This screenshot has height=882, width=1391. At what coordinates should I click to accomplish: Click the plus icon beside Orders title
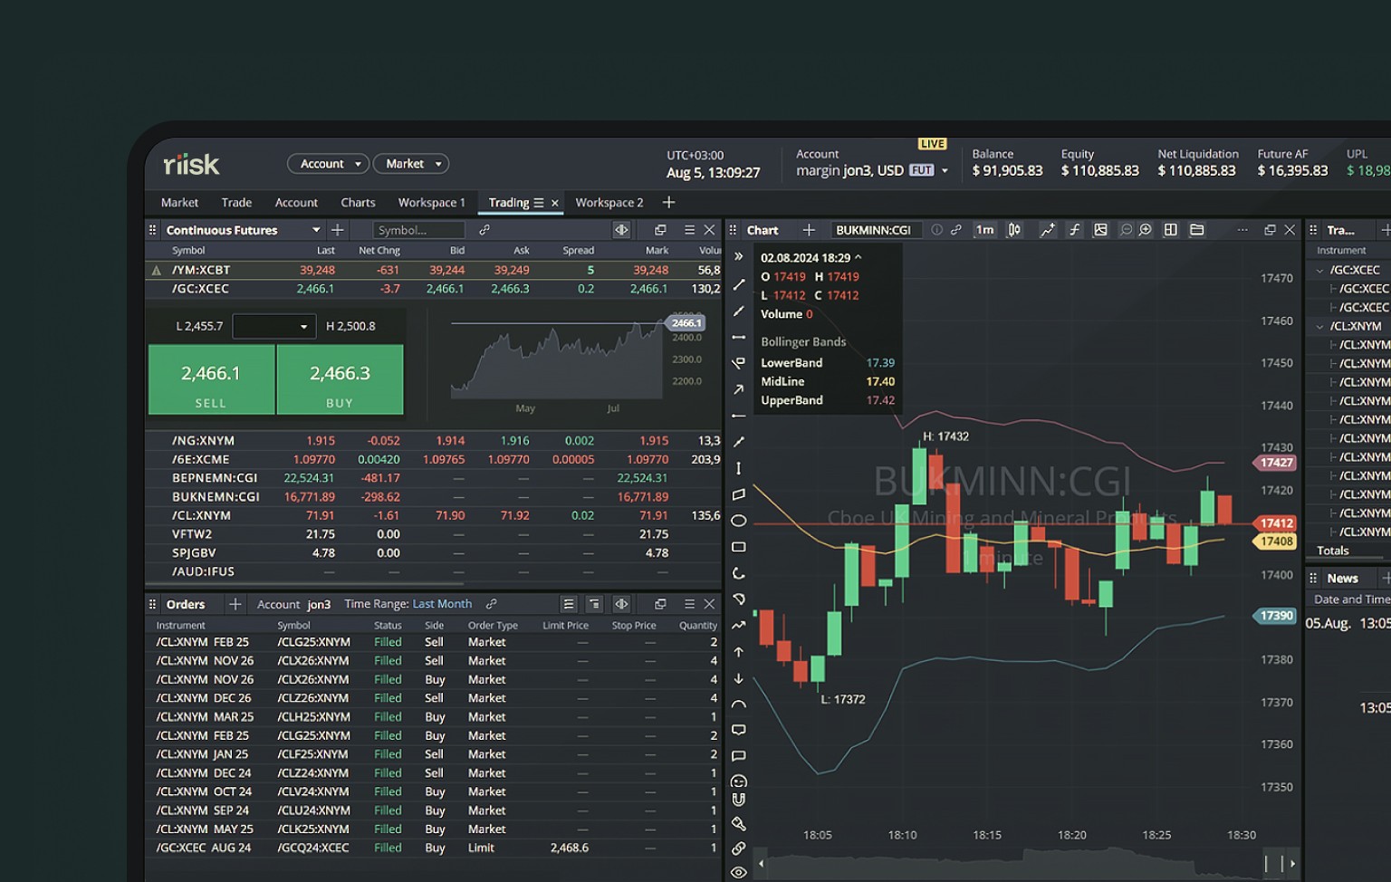click(235, 604)
